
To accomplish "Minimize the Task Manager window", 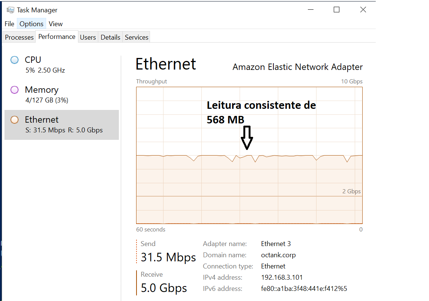I will [310, 10].
